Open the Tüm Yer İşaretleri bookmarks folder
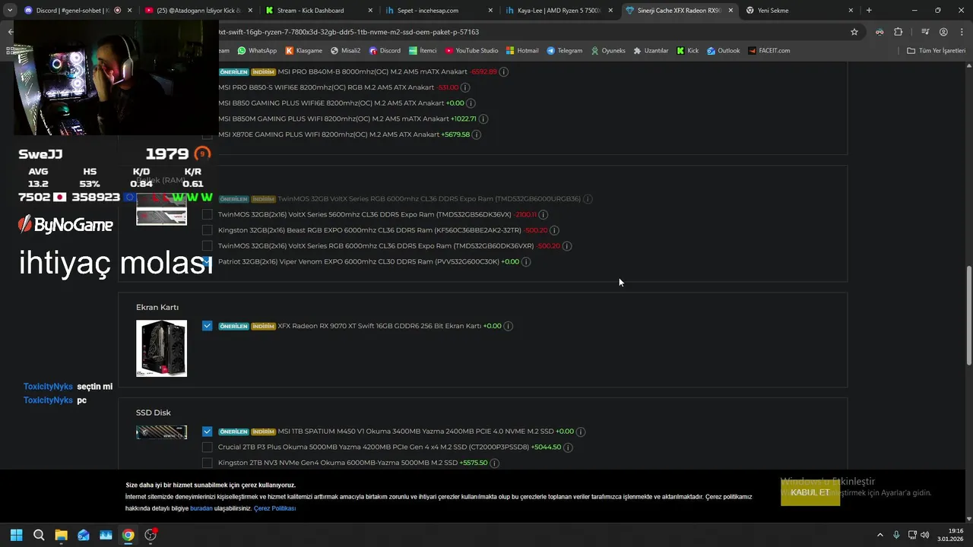The image size is (973, 547). pos(936,51)
